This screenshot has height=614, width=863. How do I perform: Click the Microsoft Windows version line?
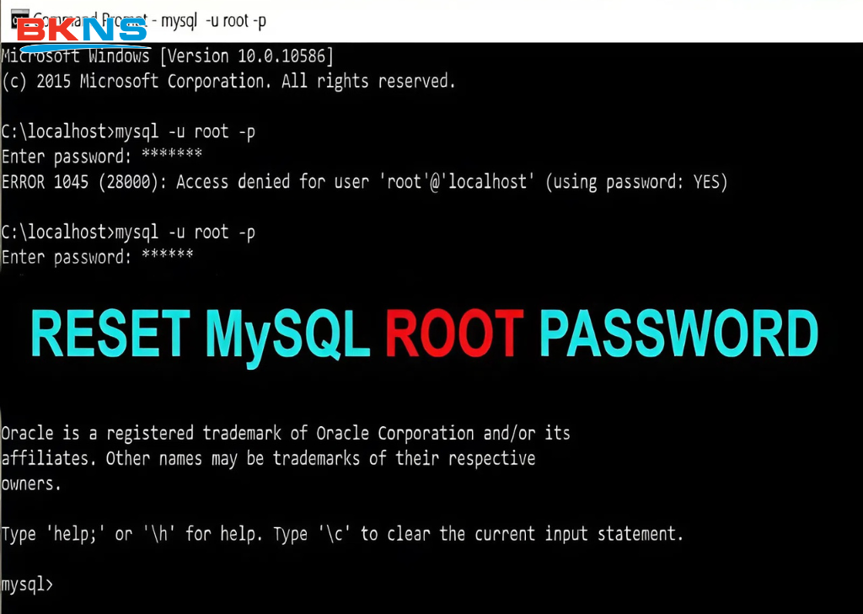[x=168, y=56]
